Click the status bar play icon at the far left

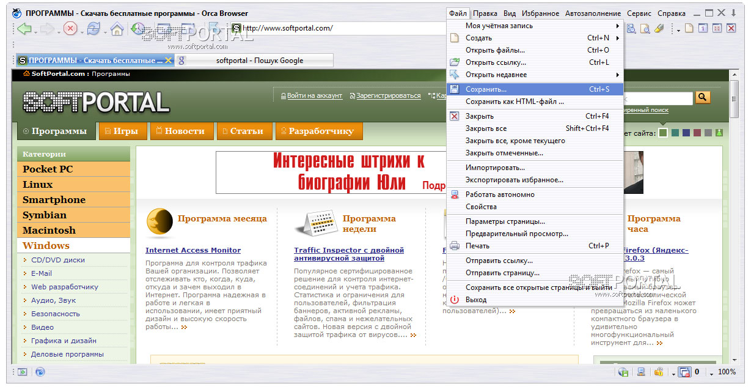(x=23, y=372)
